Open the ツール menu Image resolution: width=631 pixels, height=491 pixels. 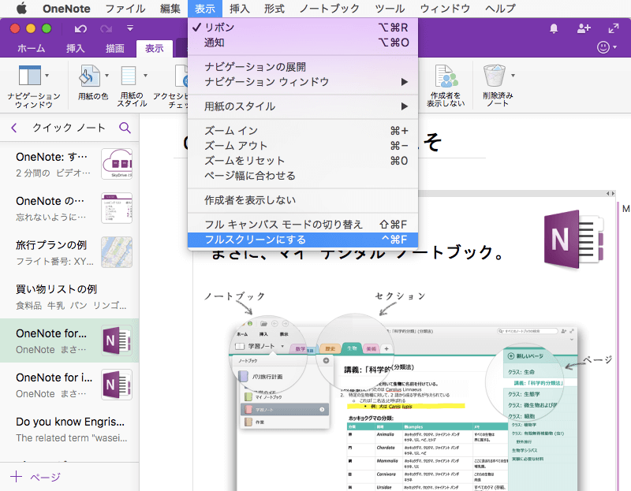tap(390, 9)
